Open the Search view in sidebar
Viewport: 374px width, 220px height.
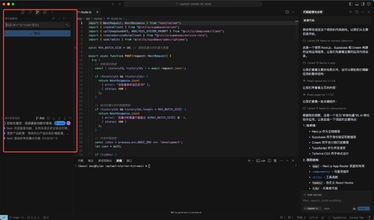(x=30, y=12)
